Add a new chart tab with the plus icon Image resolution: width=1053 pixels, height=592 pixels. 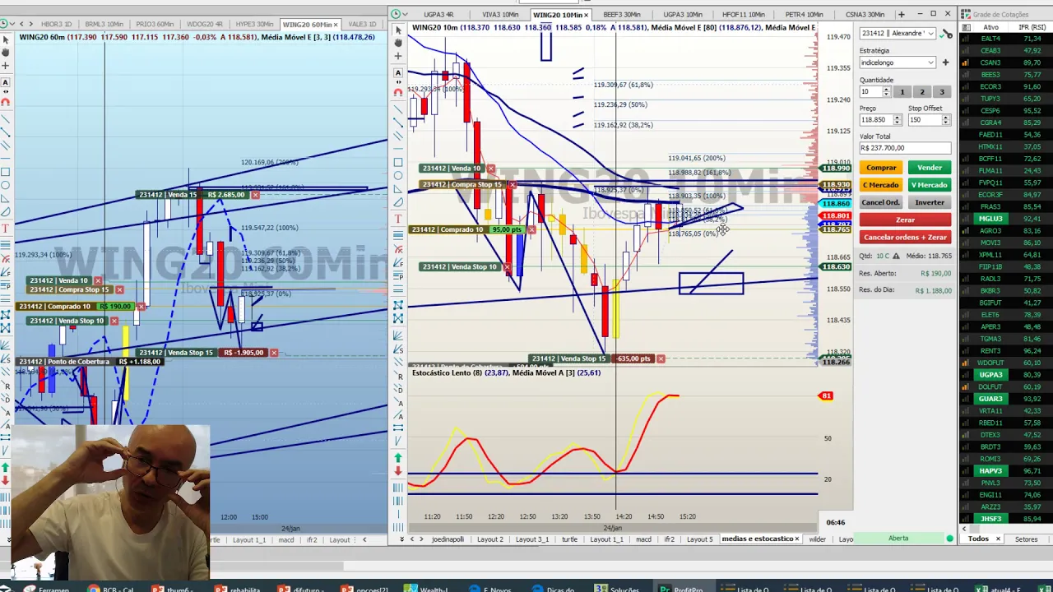(x=901, y=14)
